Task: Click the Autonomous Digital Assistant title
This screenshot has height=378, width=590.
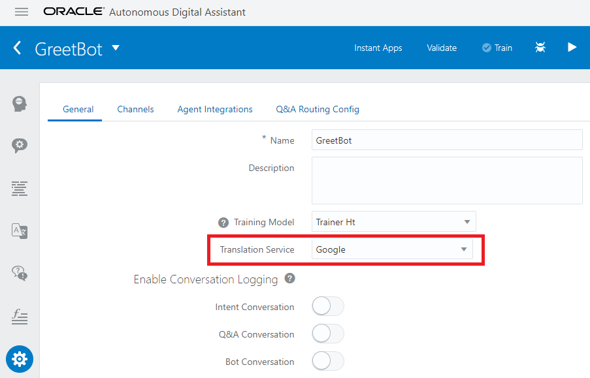Action: point(177,12)
